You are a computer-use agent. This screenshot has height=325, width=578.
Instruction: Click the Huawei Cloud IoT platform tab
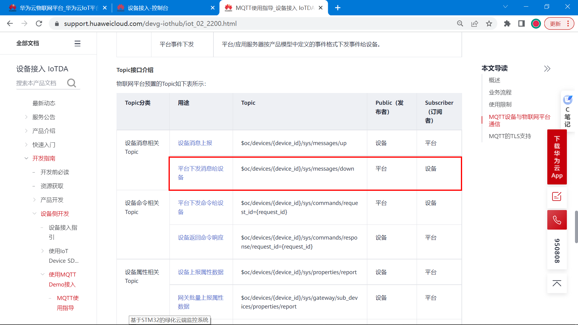coord(55,8)
